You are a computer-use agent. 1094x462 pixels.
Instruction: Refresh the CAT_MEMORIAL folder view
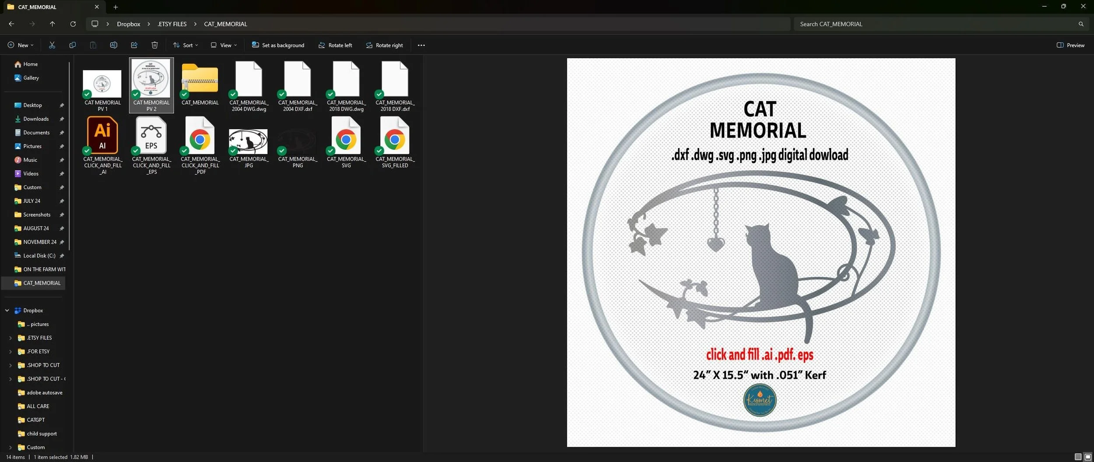pos(73,24)
